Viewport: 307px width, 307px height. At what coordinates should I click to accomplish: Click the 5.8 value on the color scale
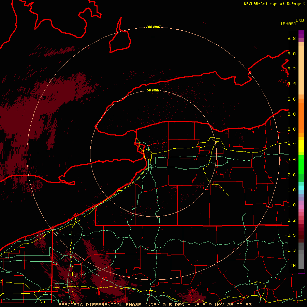(x=292, y=114)
